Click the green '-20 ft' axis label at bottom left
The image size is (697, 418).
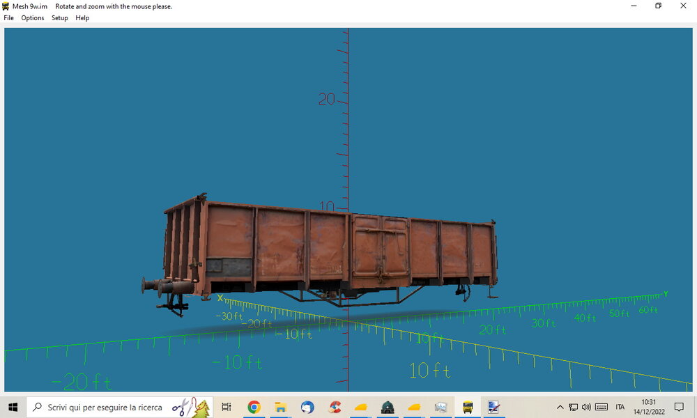click(x=82, y=382)
